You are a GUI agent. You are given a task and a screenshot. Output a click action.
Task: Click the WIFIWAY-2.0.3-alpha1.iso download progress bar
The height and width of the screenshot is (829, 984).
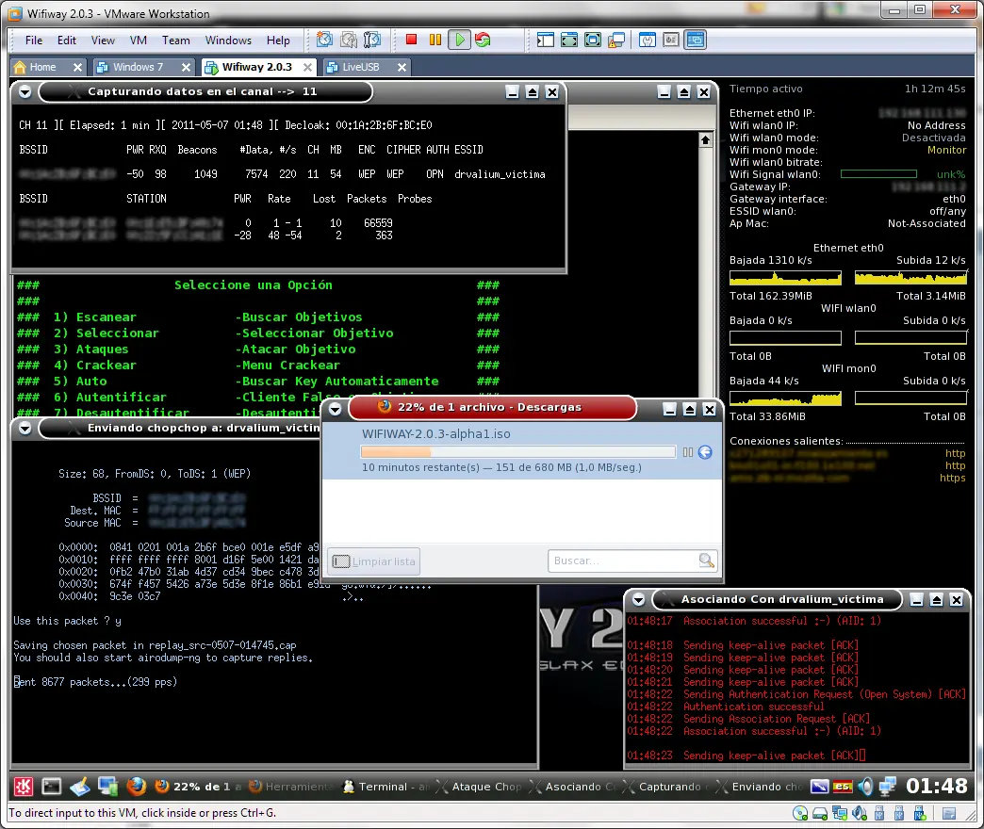pos(518,452)
